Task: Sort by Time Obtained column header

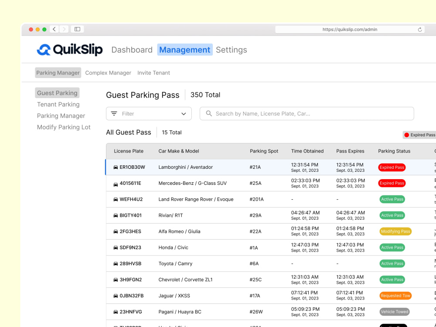Action: pyautogui.click(x=307, y=151)
